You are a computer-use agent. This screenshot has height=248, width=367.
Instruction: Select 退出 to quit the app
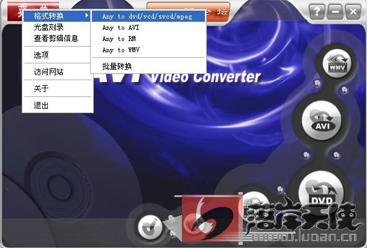click(x=57, y=106)
